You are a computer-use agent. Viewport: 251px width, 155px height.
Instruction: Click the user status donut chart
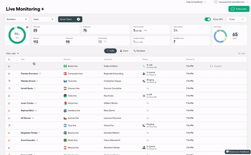pos(220,36)
